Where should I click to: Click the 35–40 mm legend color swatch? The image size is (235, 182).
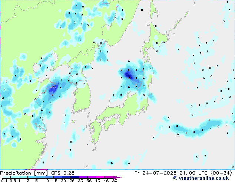92,177
